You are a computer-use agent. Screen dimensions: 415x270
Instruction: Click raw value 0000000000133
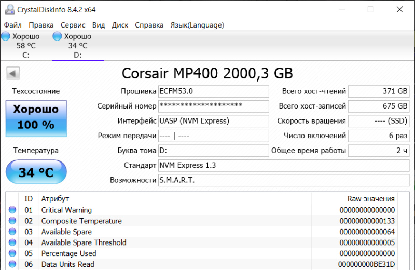pos(367,221)
